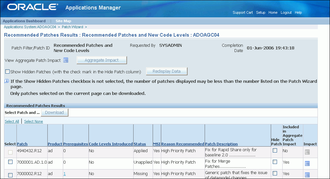Open Impact icon for patch 7000002.R12
The image size is (330, 179).
307,175
